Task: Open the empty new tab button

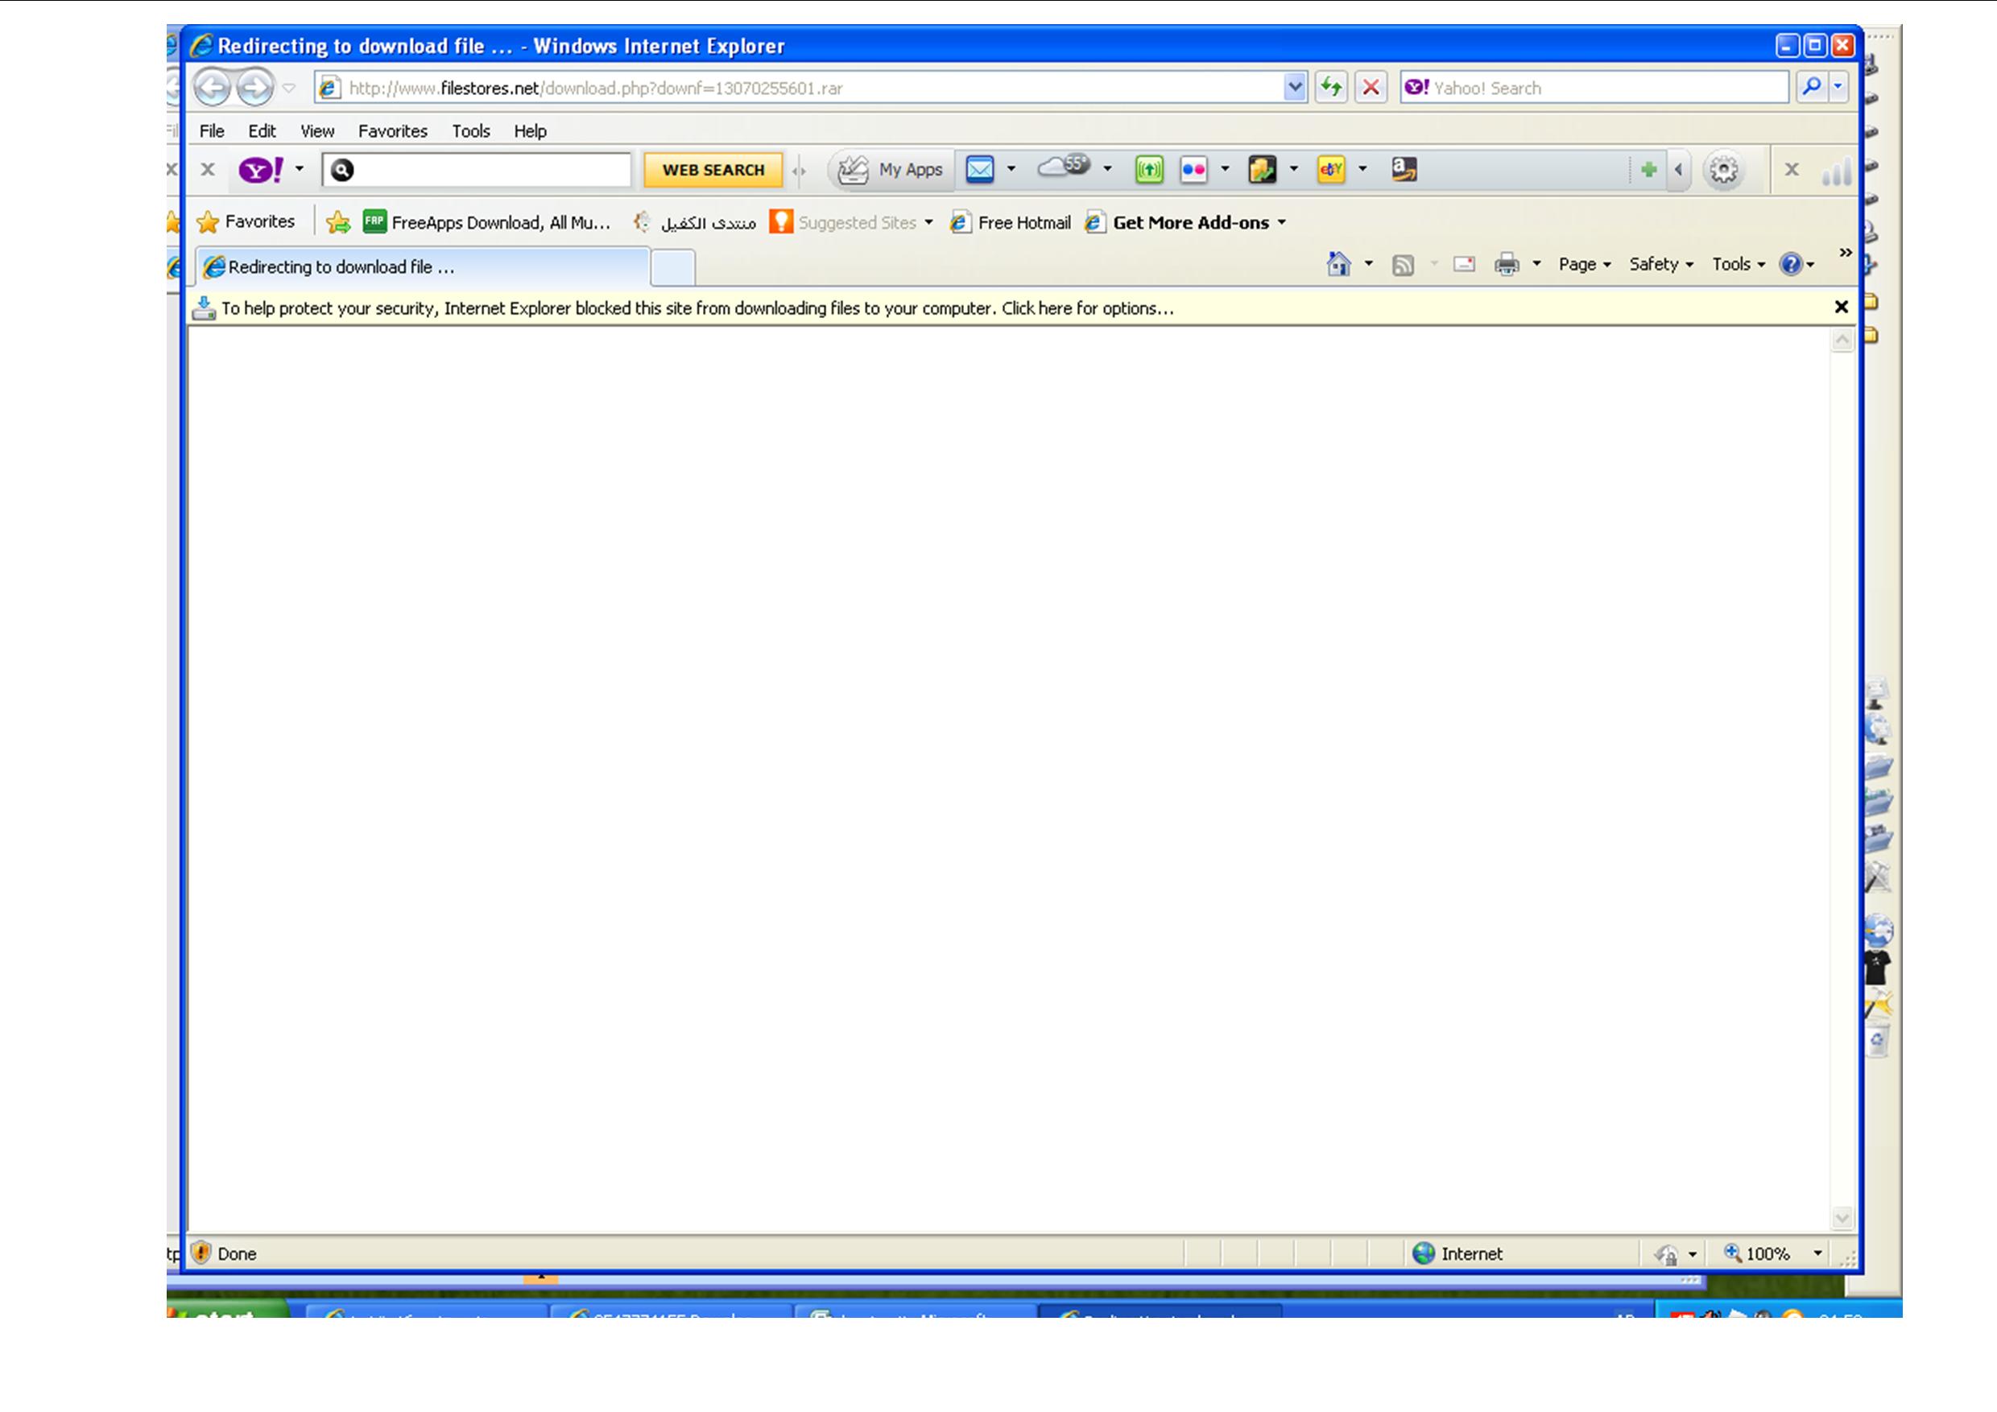Action: pos(672,267)
